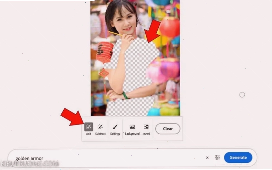Open brush Settings
The height and width of the screenshot is (170, 272).
tap(115, 129)
